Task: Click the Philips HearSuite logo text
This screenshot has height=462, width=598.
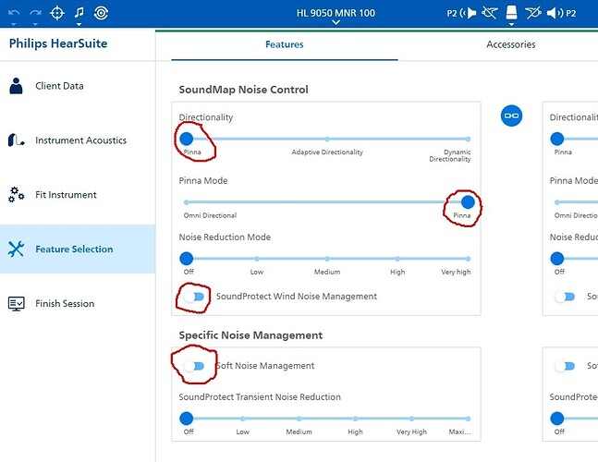Action: pos(58,43)
